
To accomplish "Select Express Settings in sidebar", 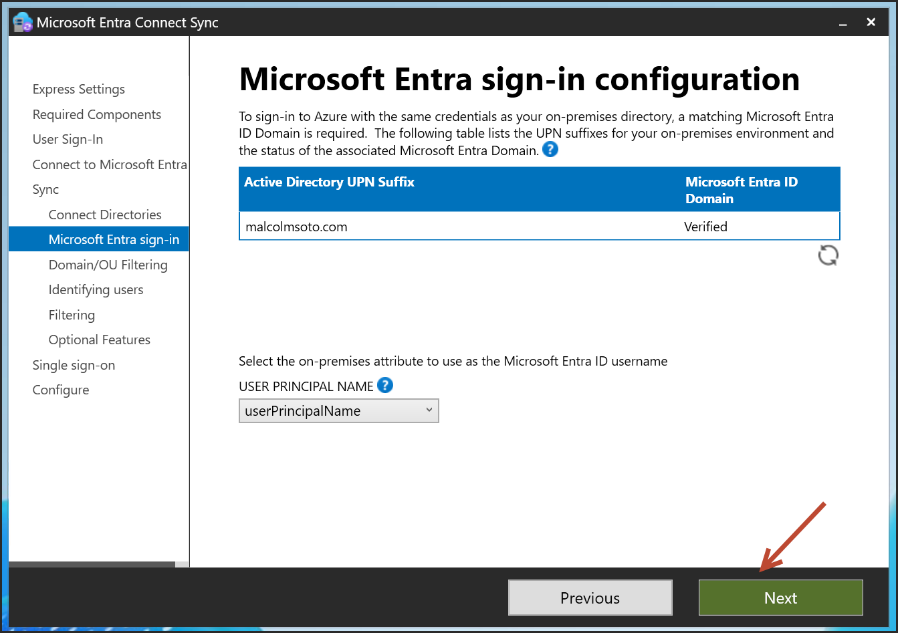I will tap(78, 90).
